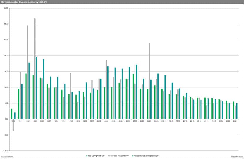Screen dimensions: 244x159
Task: Click the 35.00 label on the y-axis
Action: [x=6, y=8]
